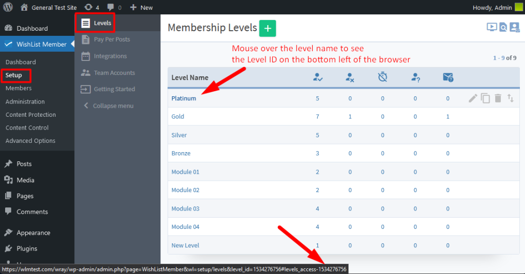
Task: Open General Test Site home link
Action: 49,7
